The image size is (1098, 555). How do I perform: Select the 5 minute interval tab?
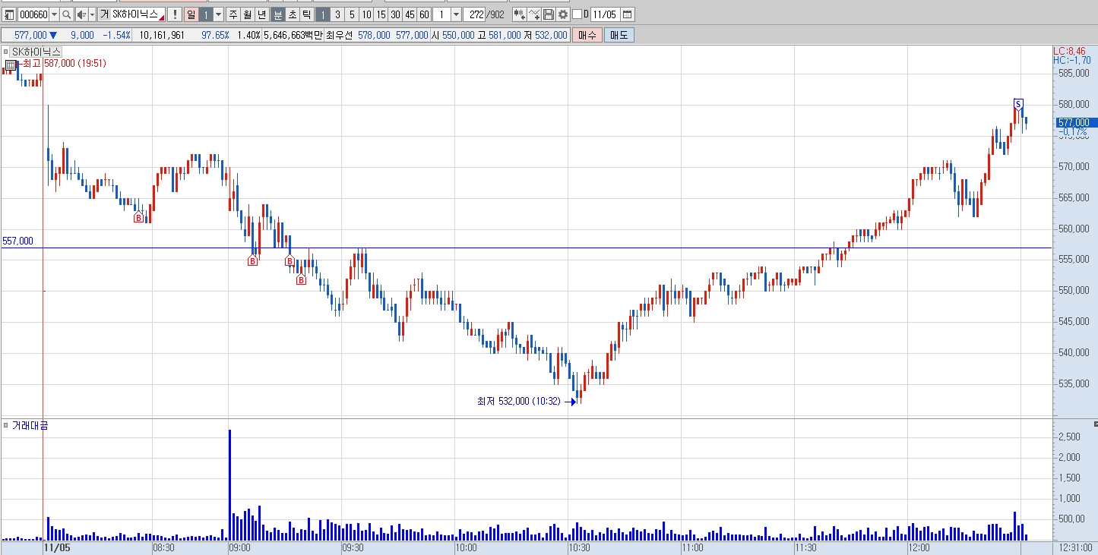pos(352,14)
